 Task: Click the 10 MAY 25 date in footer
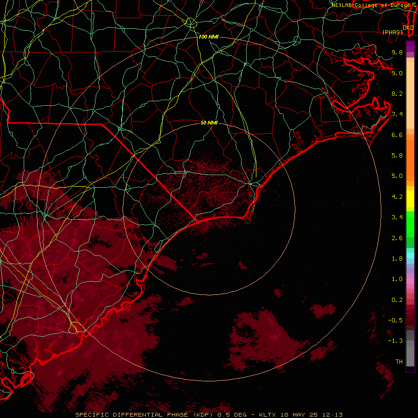(299, 415)
